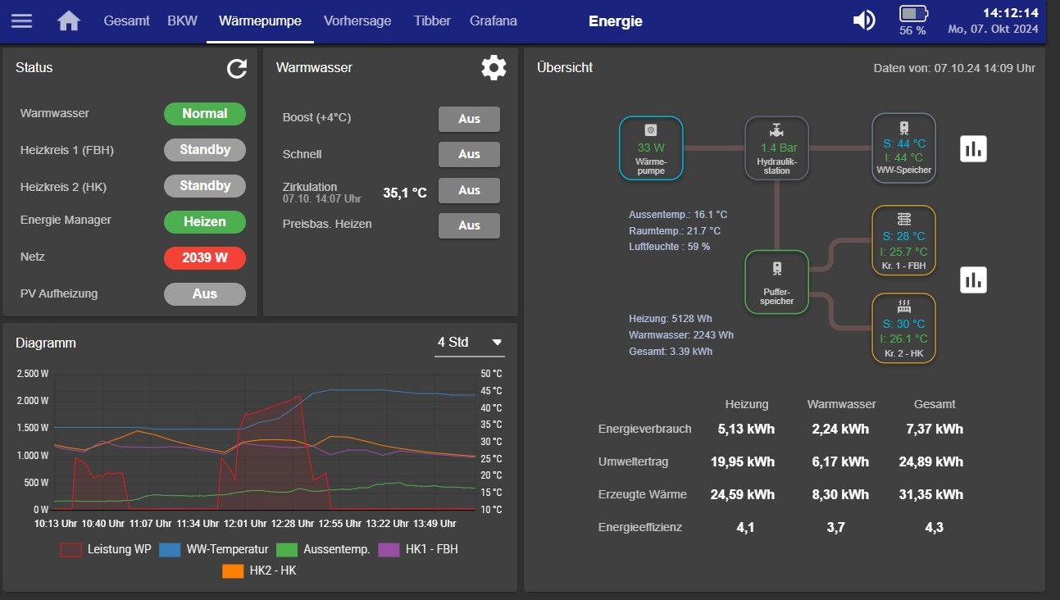Click the Warmwasser Normal status pill

(x=205, y=114)
